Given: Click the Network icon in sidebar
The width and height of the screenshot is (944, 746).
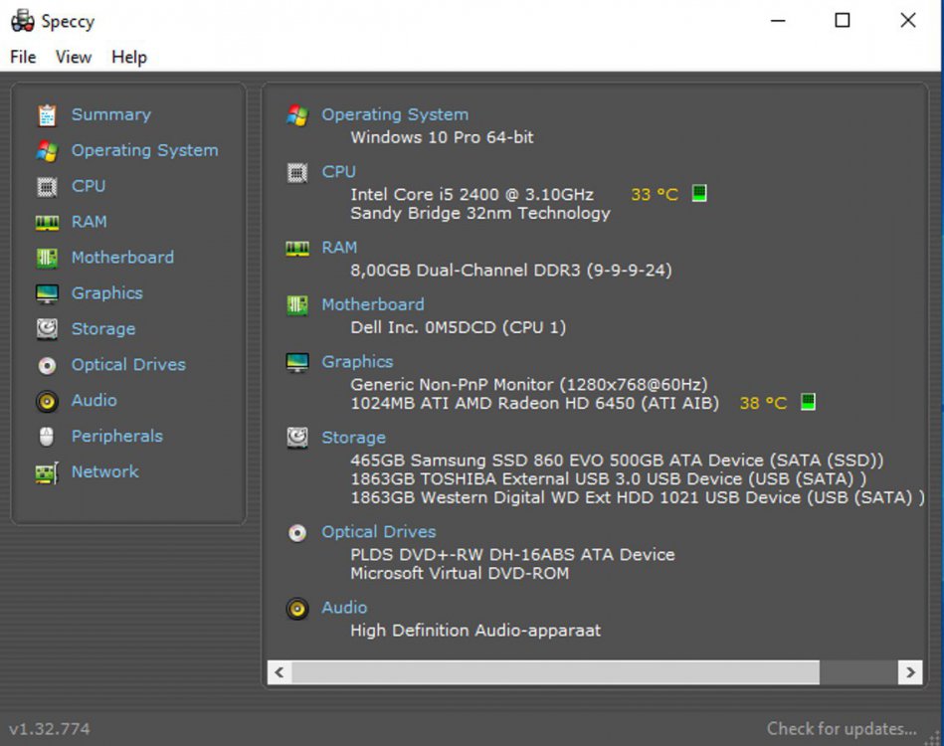Looking at the screenshot, I should click(x=47, y=472).
